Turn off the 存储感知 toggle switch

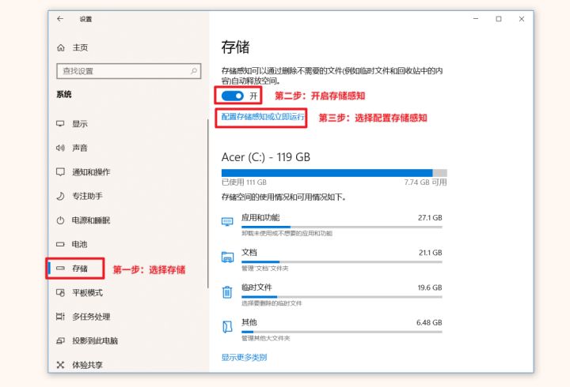[234, 96]
